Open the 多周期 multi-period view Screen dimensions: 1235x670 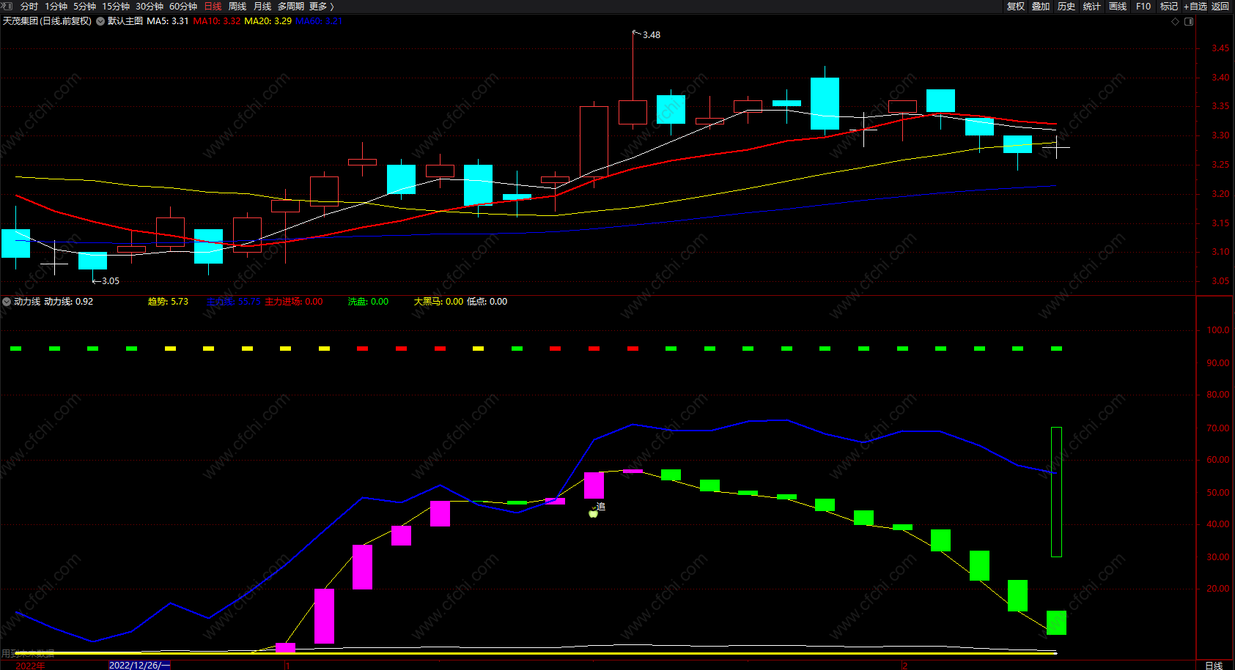(291, 7)
